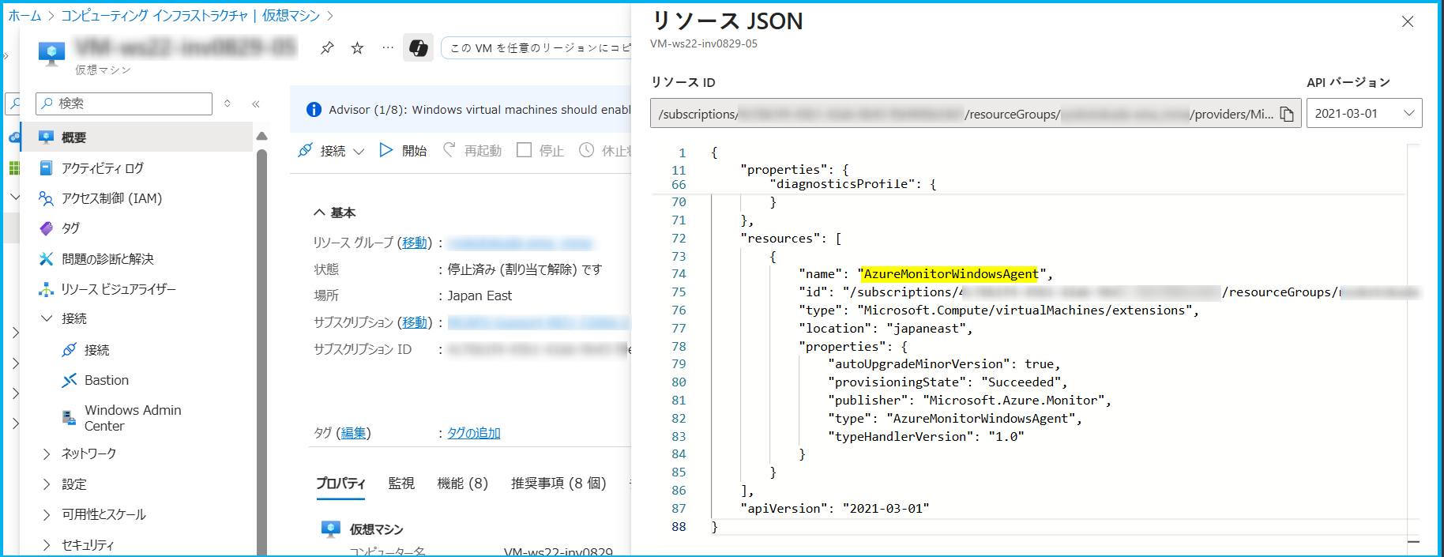Click the 停止 stop button

pos(540,150)
